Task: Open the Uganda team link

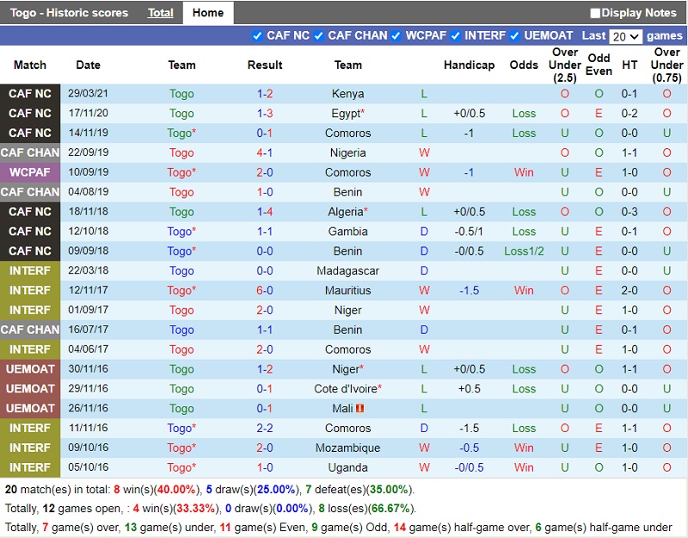Action: pyautogui.click(x=347, y=467)
